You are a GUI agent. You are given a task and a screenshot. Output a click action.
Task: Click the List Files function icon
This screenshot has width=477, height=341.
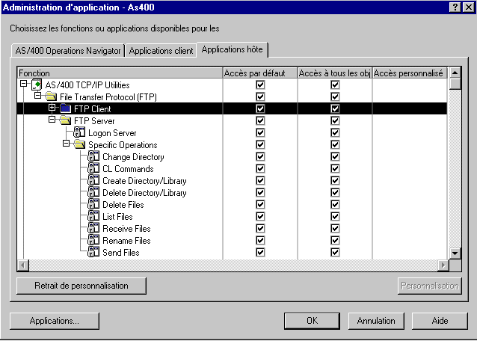[93, 216]
